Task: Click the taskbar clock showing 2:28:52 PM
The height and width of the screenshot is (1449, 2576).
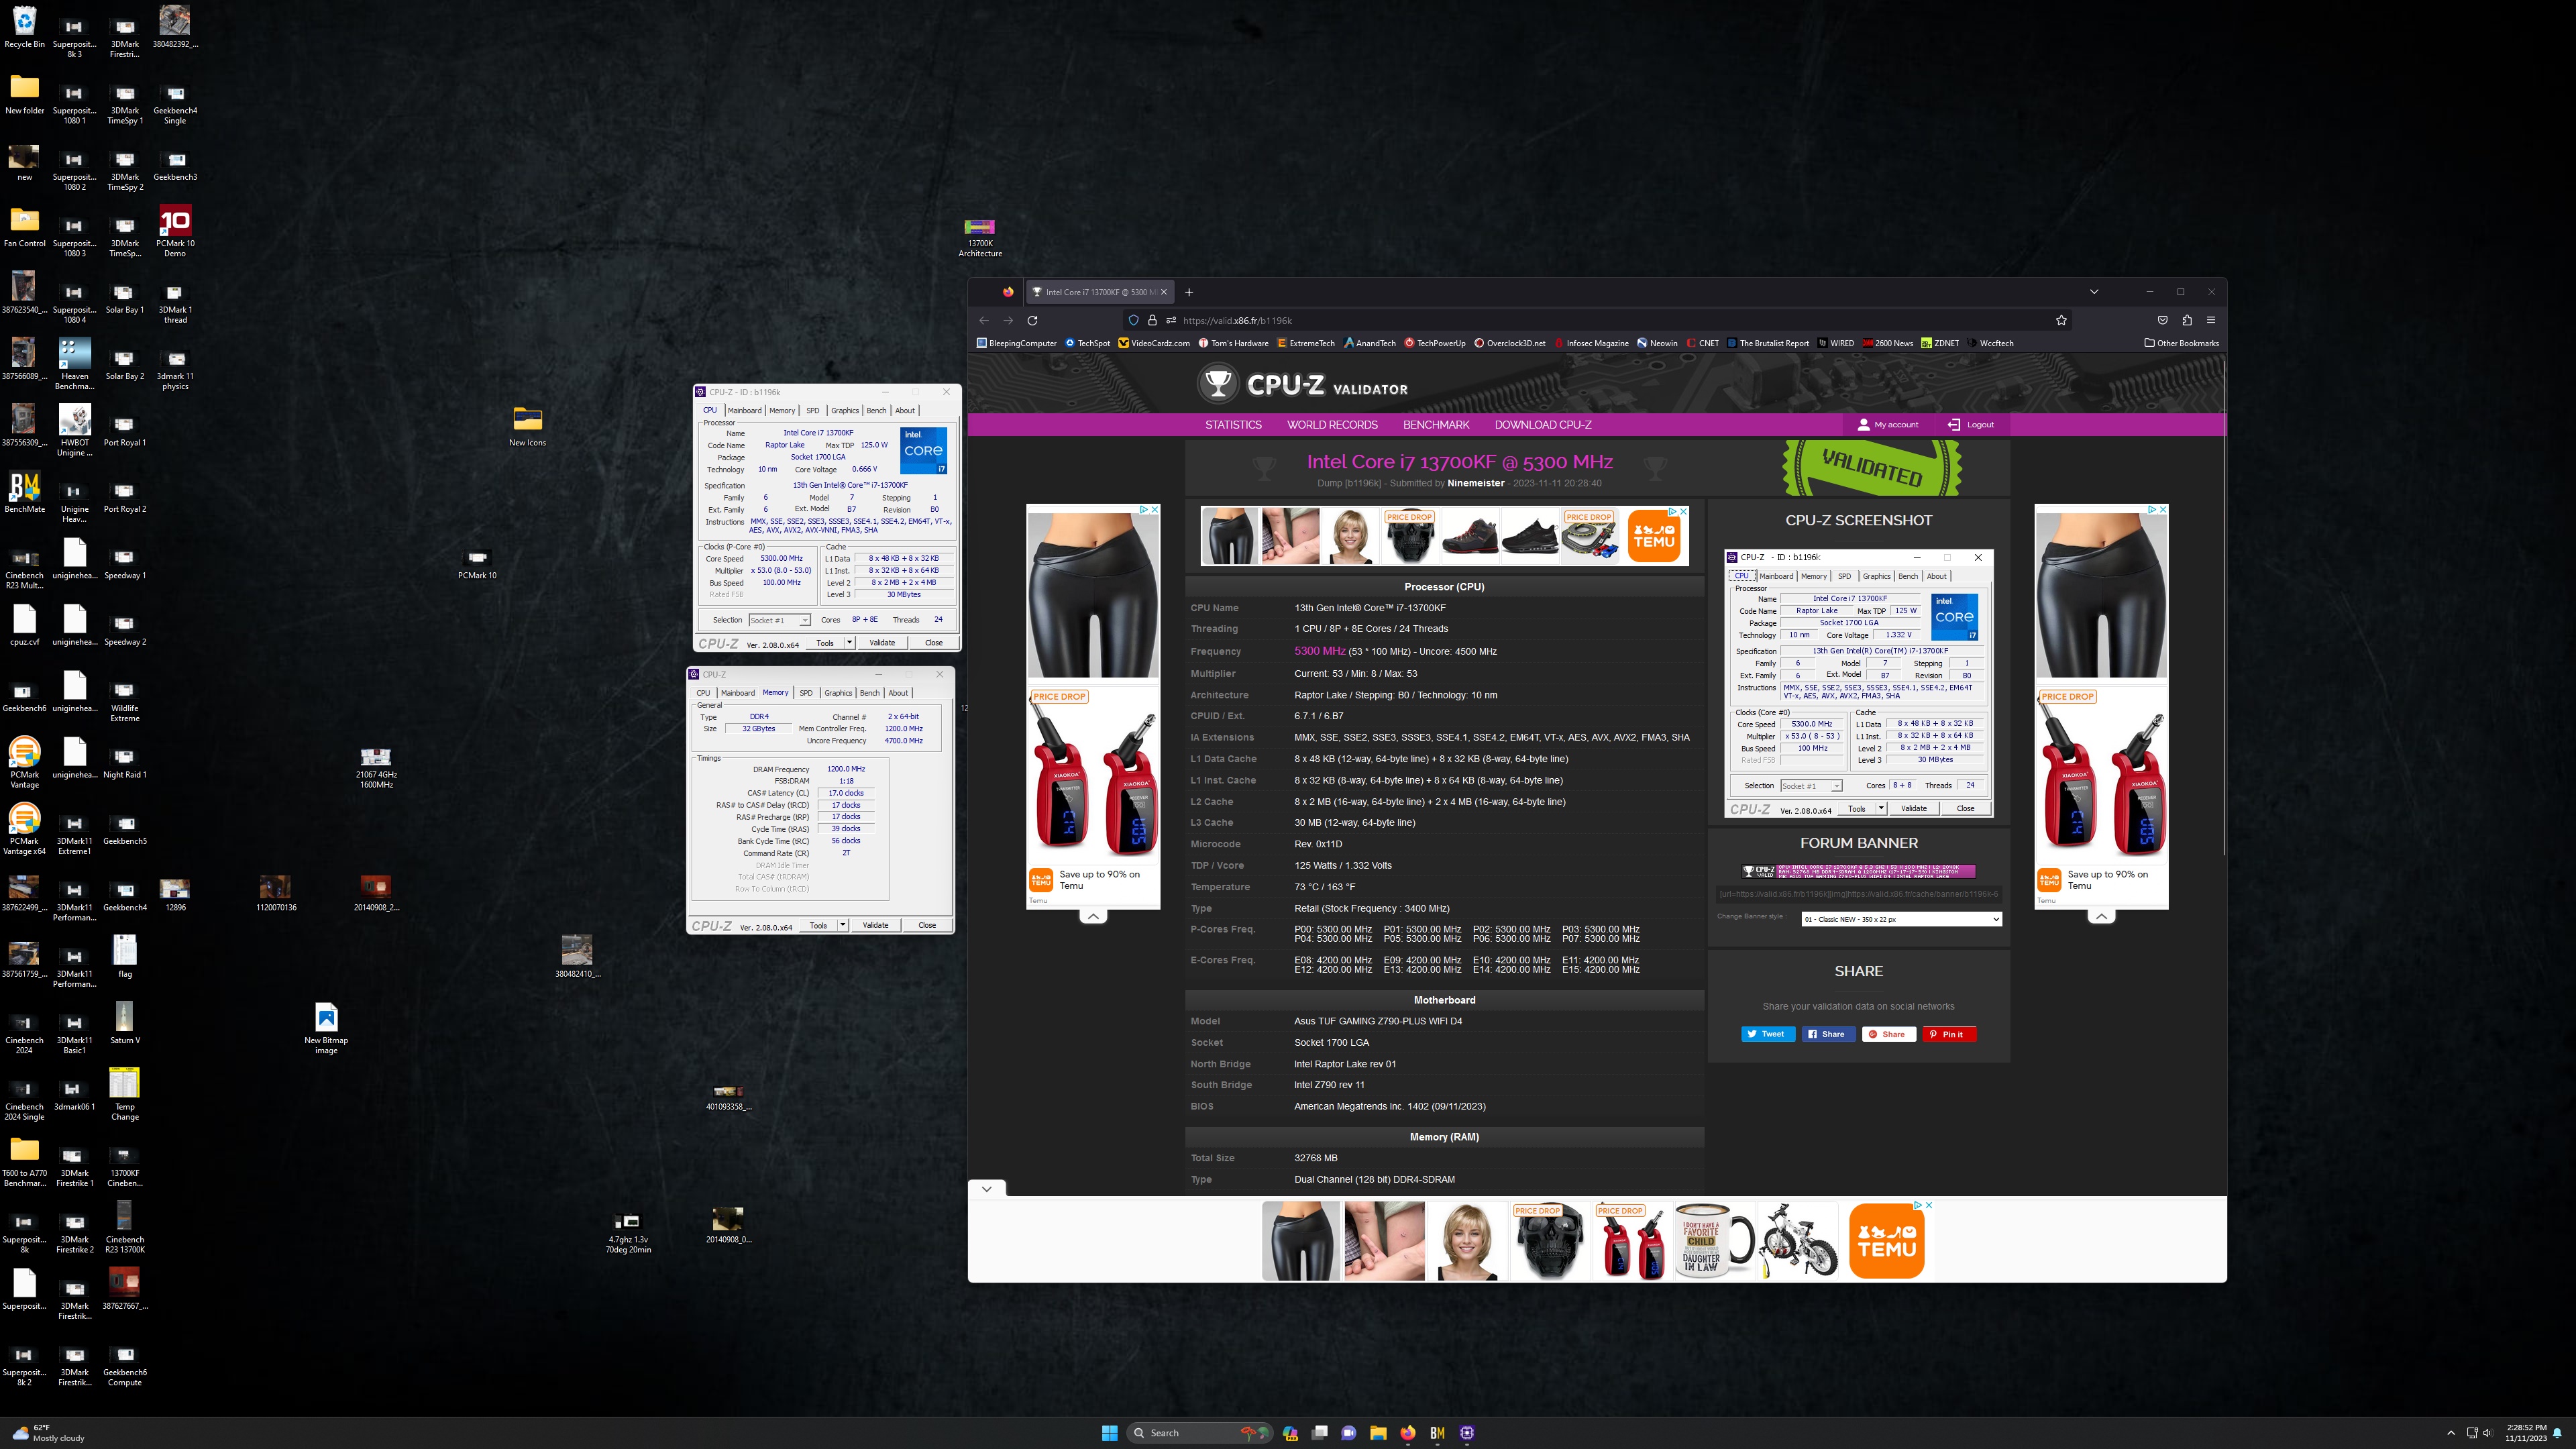Action: pyautogui.click(x=2525, y=1432)
